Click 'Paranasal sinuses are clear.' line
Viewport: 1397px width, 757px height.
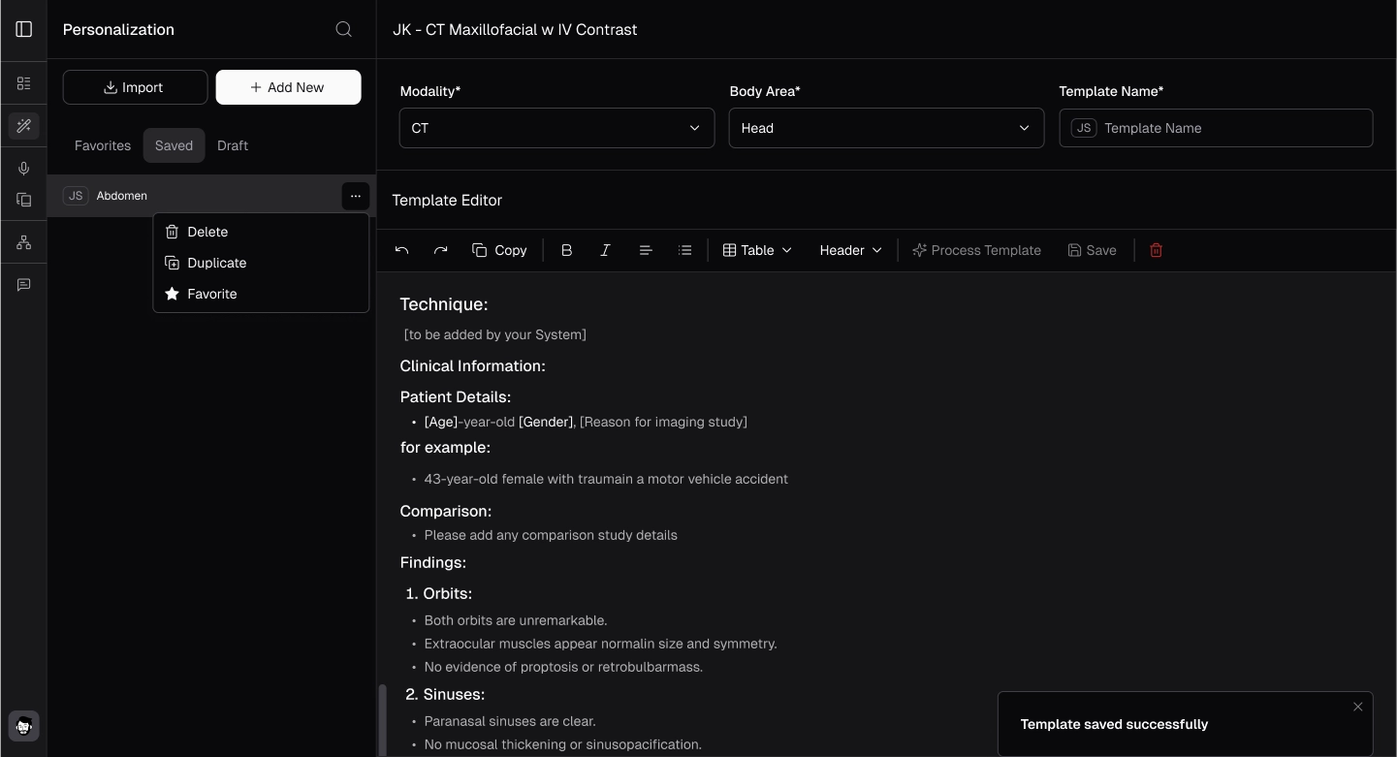click(510, 721)
